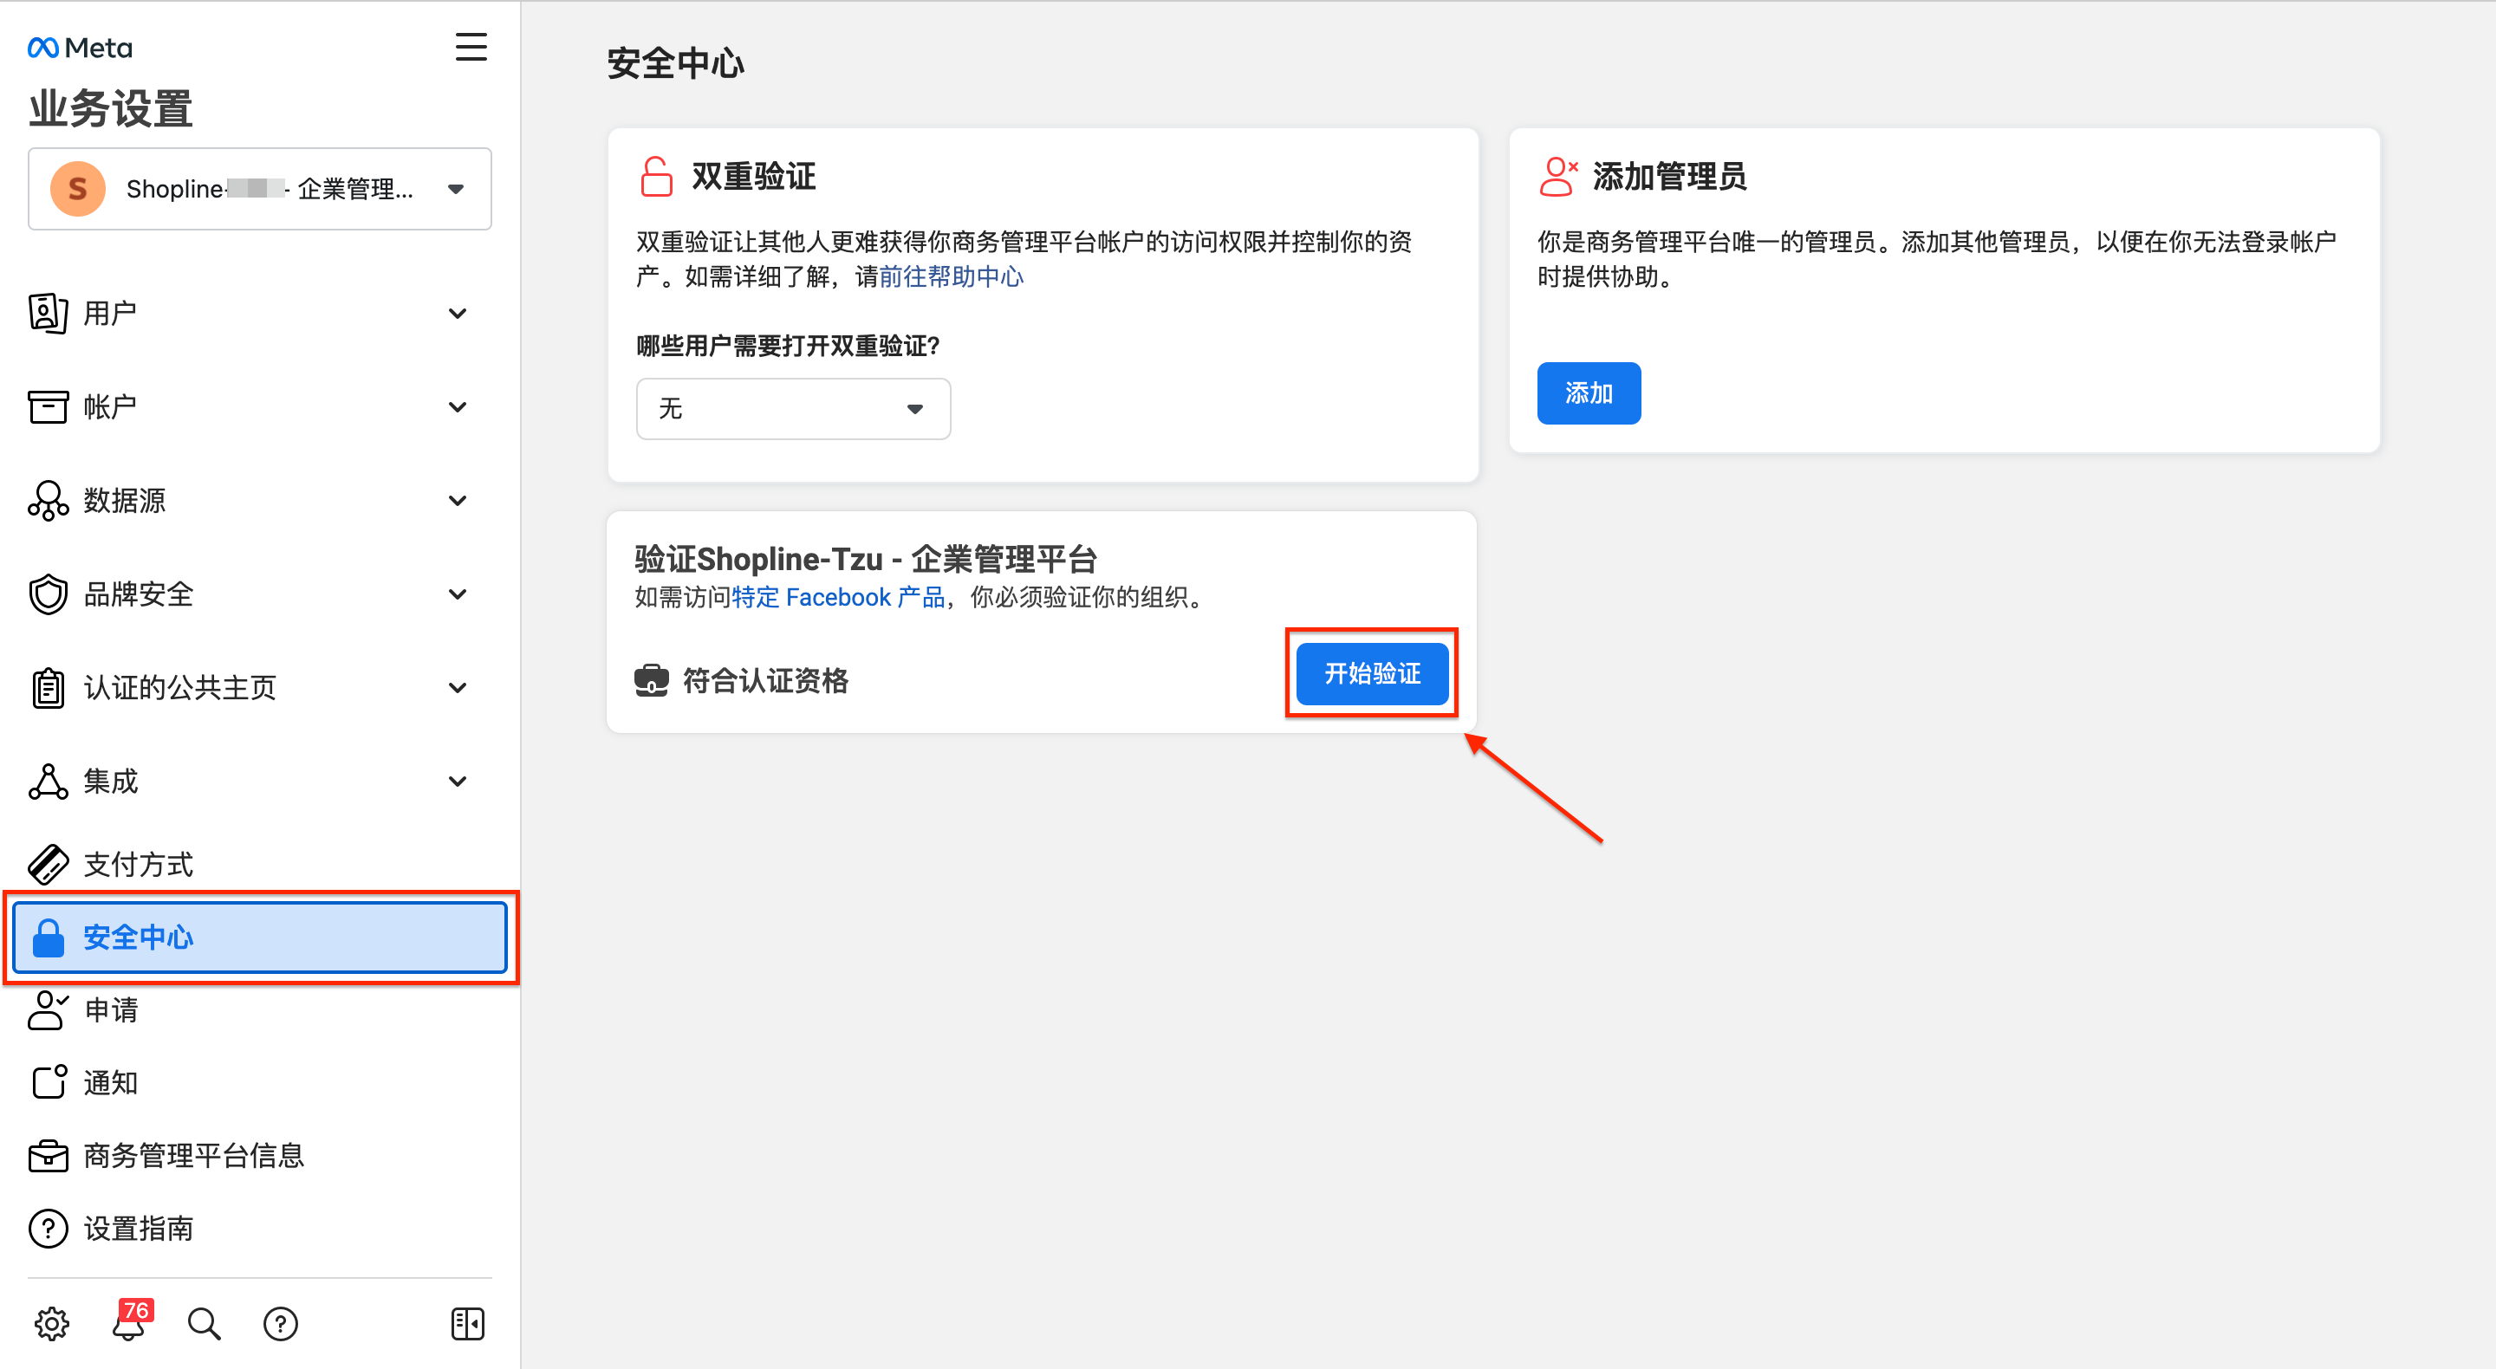
Task: Click the 安全中心 lock icon in sidebar
Action: point(48,937)
